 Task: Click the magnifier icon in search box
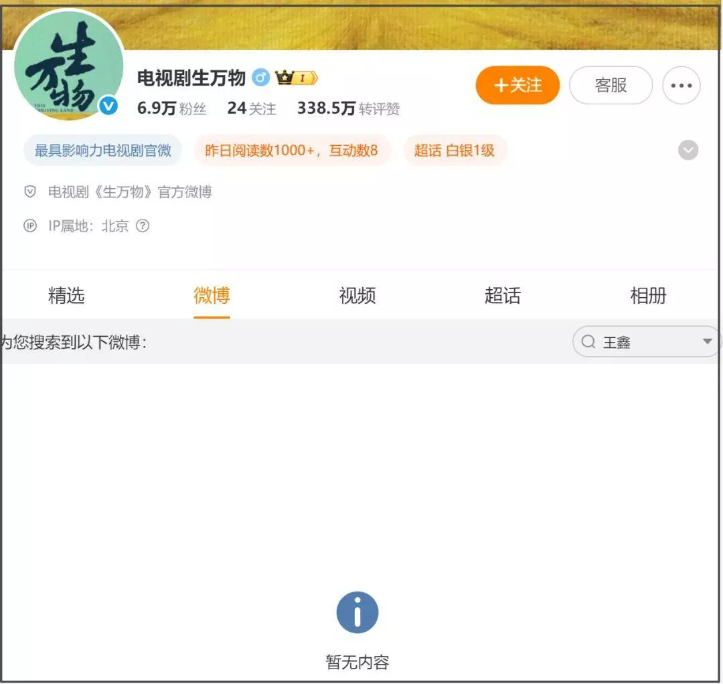pos(588,342)
